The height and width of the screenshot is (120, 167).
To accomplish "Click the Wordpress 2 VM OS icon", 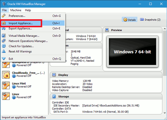I will coord(6,65).
